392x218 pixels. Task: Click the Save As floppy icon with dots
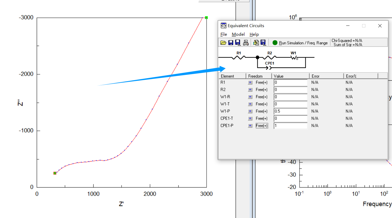(238, 43)
